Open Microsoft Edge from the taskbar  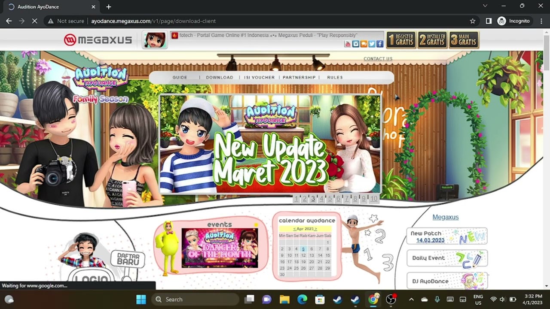coord(302,299)
